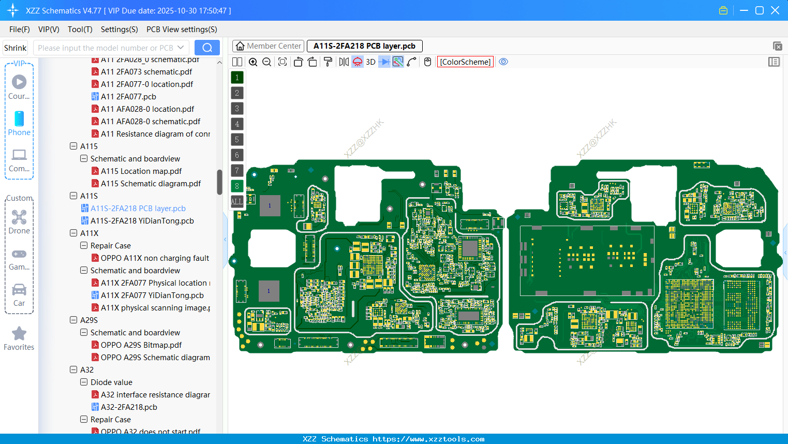Viewport: 788px width, 444px height.
Task: Collapse the A11S tree node
Action: (x=73, y=196)
